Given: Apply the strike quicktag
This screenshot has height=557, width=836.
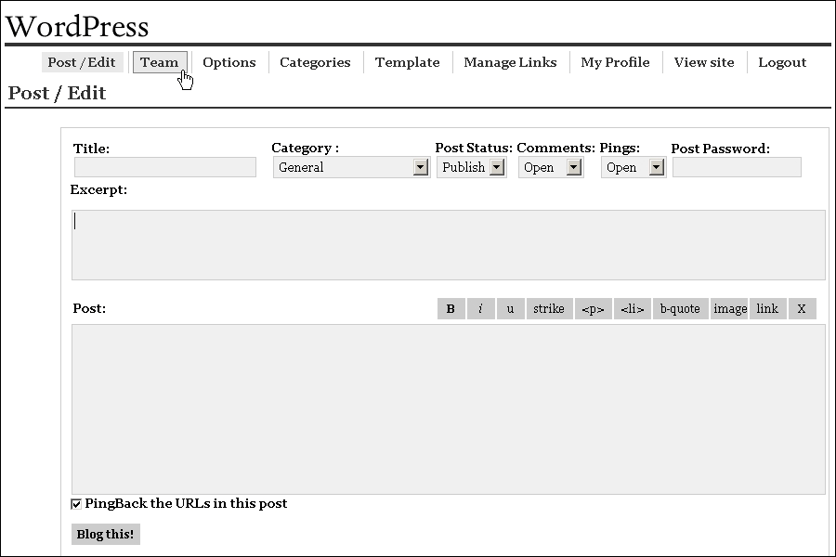Looking at the screenshot, I should click(549, 308).
